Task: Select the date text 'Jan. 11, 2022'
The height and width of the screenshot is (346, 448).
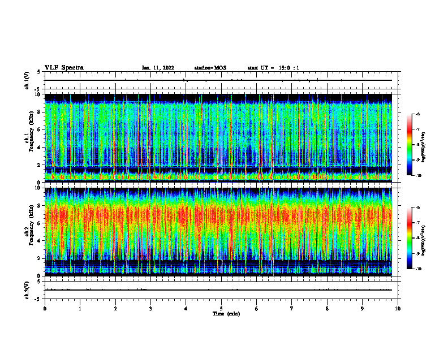Action: [x=158, y=68]
